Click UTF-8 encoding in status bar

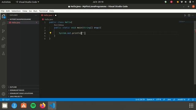[x=159, y=100]
